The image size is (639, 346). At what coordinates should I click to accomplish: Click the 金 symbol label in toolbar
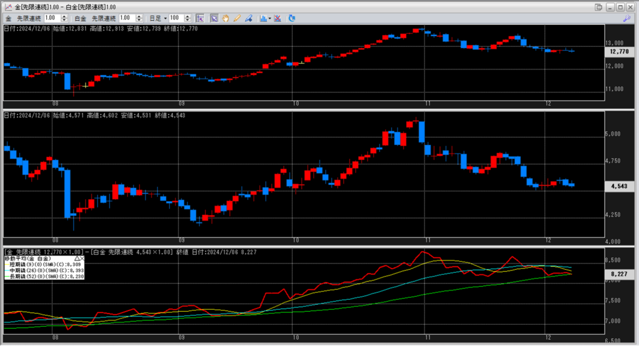(7, 18)
